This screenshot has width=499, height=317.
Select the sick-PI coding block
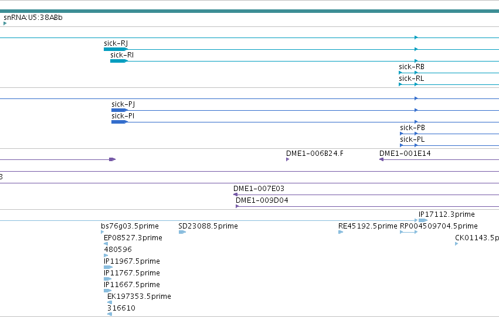[120, 122]
